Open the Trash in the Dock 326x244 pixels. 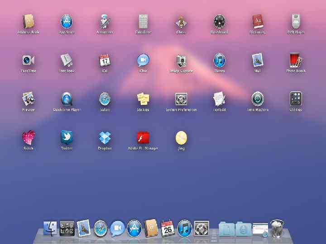(277, 229)
